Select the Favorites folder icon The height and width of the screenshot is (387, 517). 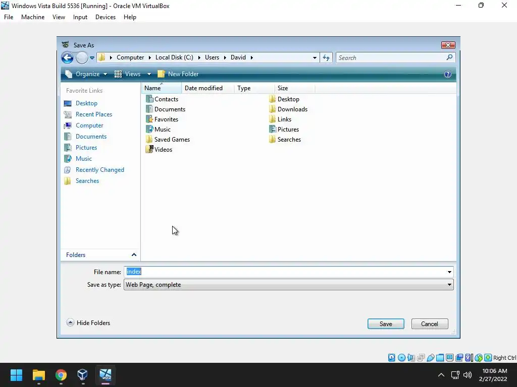click(149, 119)
